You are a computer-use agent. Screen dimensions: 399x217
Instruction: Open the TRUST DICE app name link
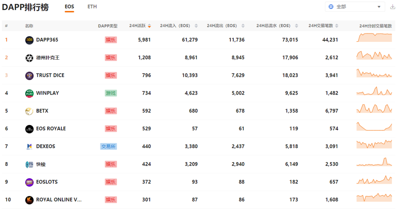point(50,75)
